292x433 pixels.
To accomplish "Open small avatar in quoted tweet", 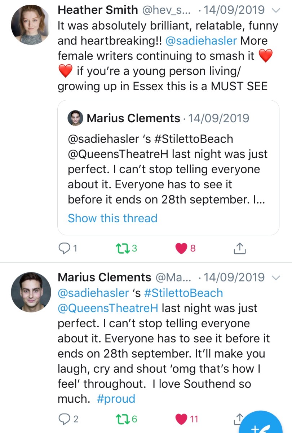I will coord(75,118).
